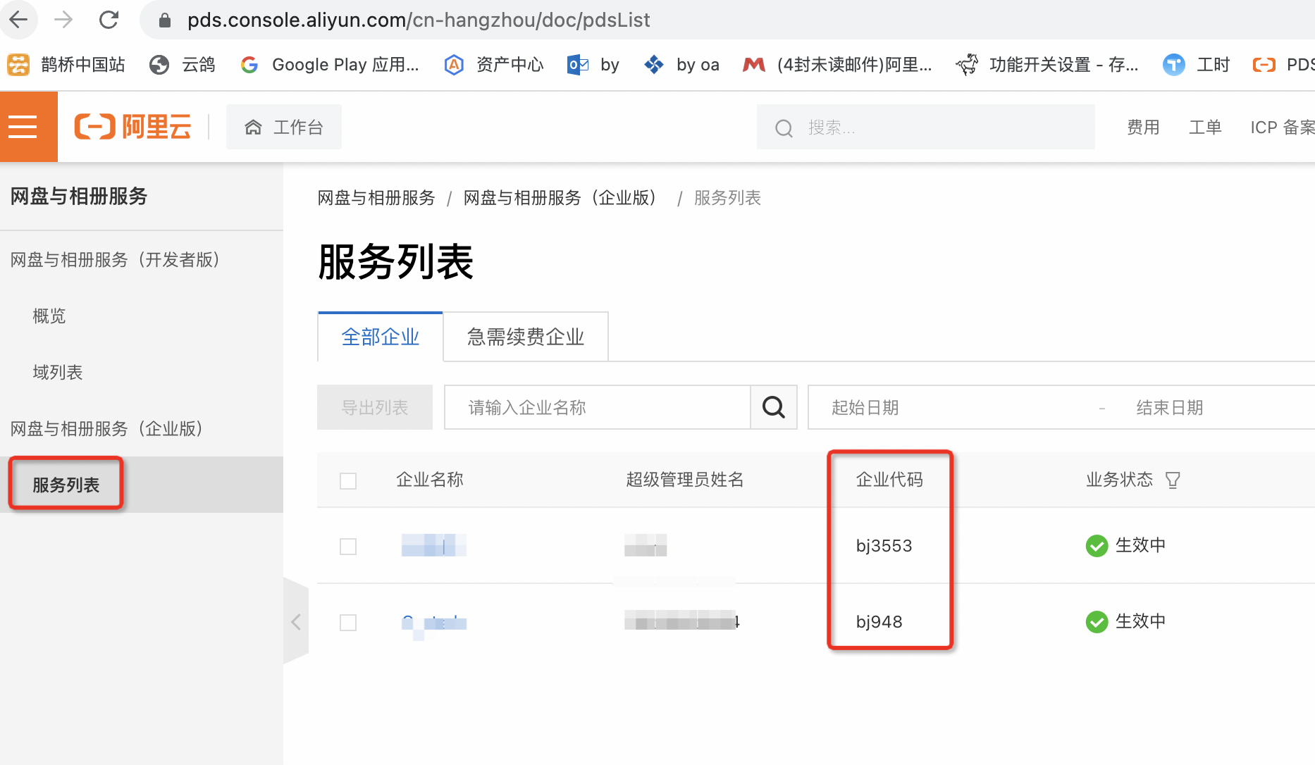Click the enterprise name search magnifier button
This screenshot has width=1315, height=765.
(774, 407)
